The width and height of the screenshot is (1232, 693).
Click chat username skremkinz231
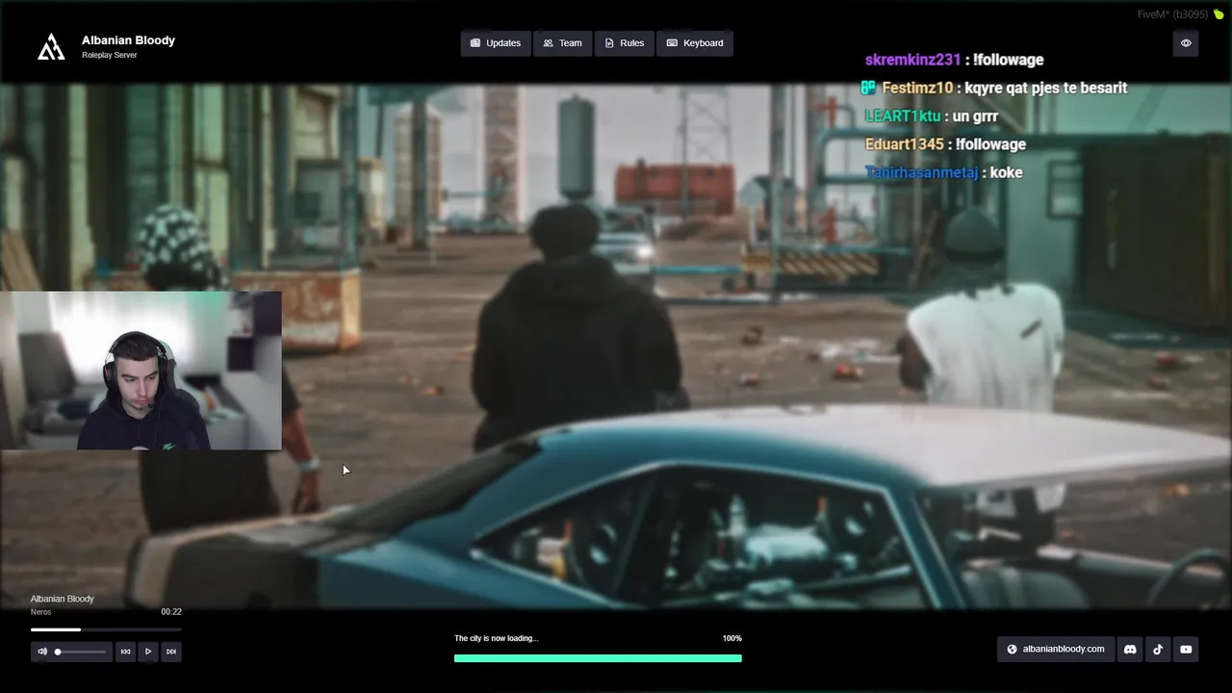[912, 60]
